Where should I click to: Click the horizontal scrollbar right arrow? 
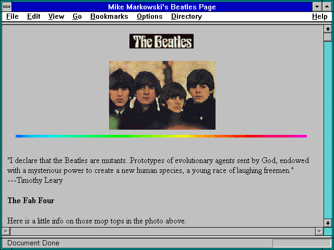click(319, 231)
